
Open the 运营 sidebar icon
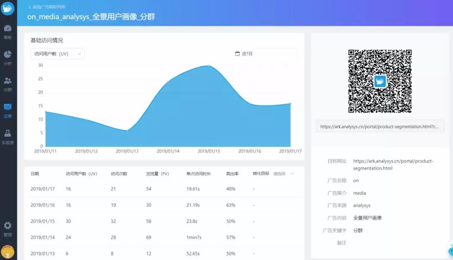pos(8,111)
